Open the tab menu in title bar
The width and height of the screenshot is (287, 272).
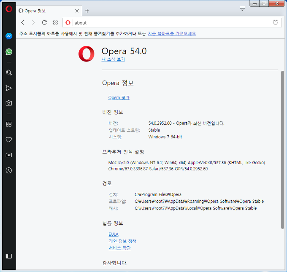pyautogui.click(x=242, y=9)
